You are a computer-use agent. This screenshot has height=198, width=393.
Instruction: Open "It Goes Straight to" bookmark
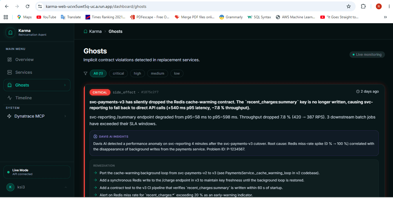(x=339, y=17)
